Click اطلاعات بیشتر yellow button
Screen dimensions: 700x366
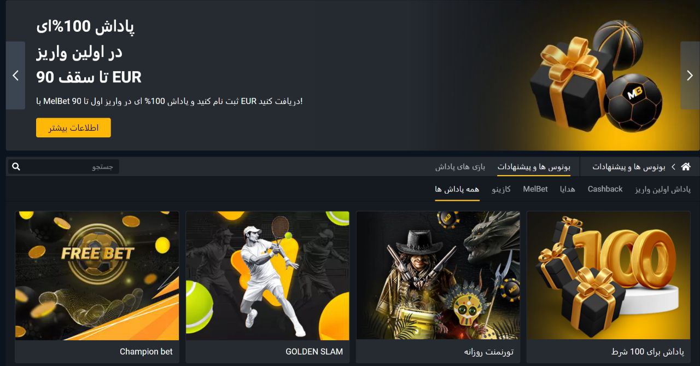73,127
